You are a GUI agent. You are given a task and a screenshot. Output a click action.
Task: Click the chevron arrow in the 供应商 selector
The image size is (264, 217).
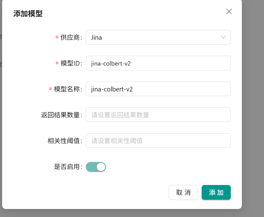[x=223, y=37]
